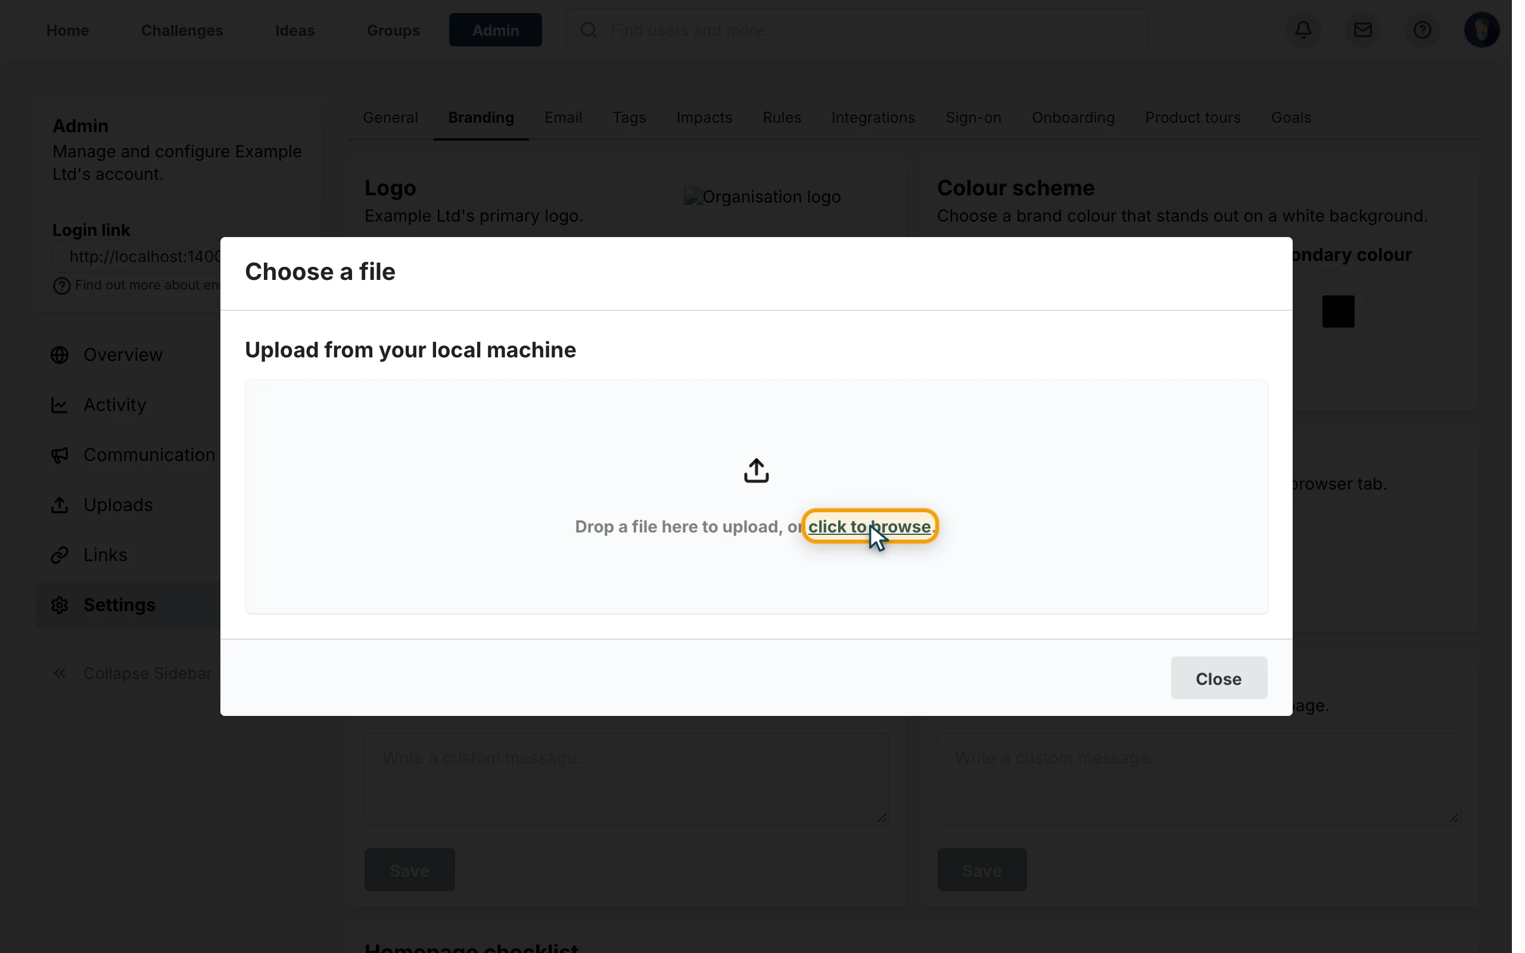The height and width of the screenshot is (953, 1525).
Task: Close the Choose a file dialog
Action: point(1219,678)
